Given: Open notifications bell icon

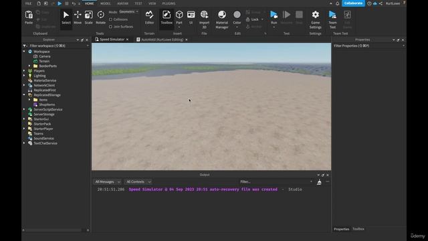Looking at the screenshot, I should click(x=337, y=3).
